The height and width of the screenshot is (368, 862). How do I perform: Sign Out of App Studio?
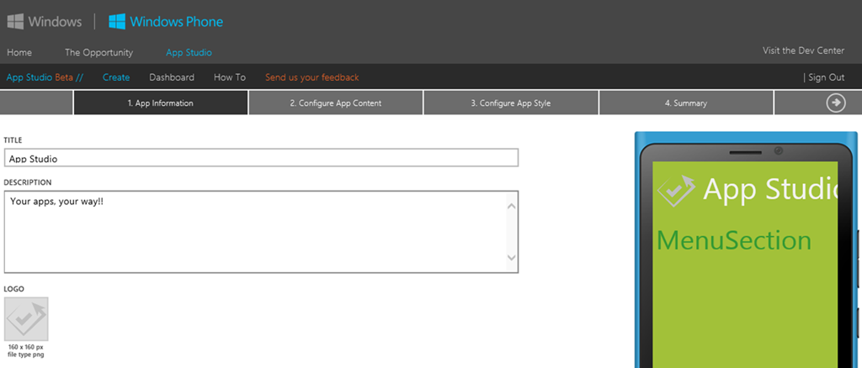tap(827, 77)
